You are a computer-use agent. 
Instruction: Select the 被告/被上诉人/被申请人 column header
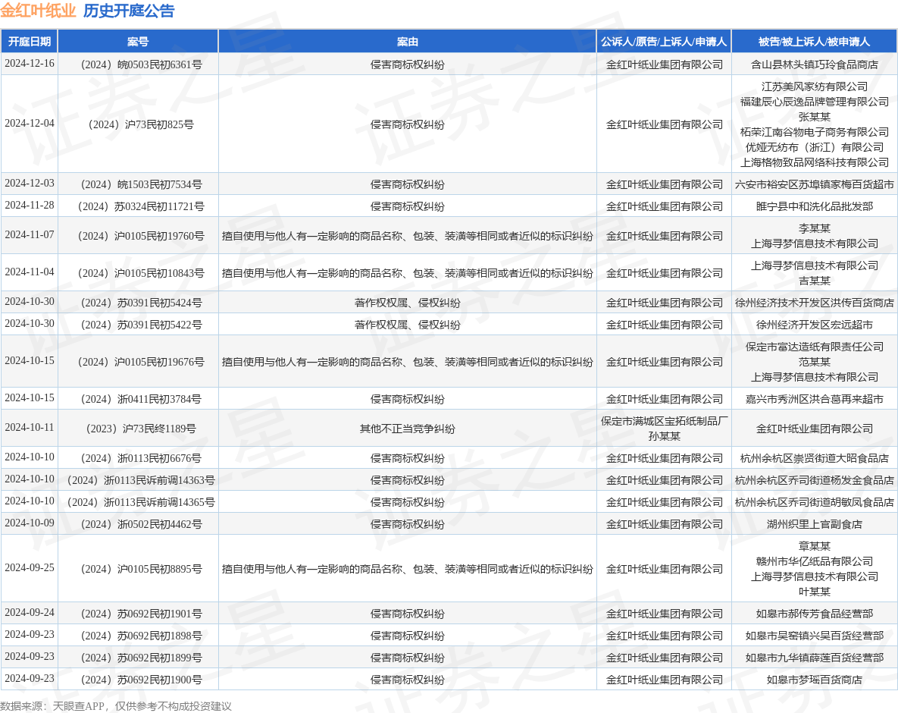coord(815,42)
